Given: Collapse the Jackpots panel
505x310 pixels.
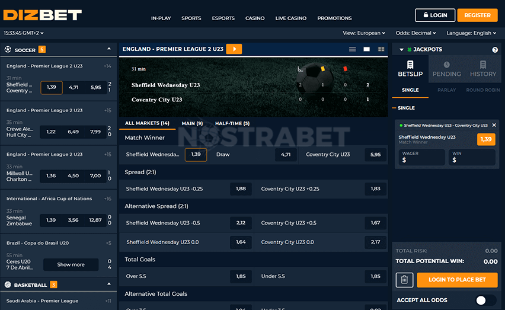Looking at the screenshot, I should 401,50.
